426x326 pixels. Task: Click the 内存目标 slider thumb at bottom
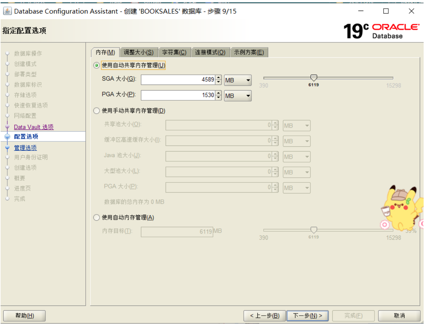(314, 230)
